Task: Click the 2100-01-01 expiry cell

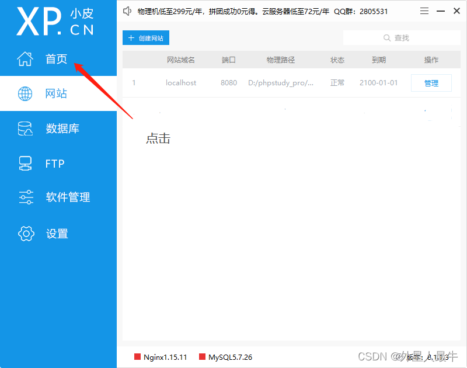Action: pos(378,83)
